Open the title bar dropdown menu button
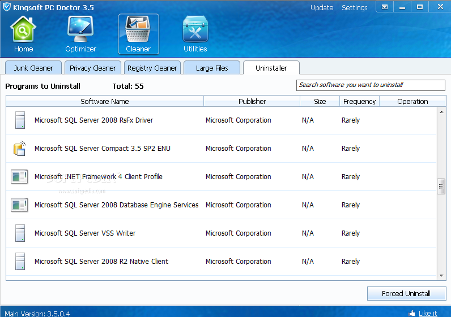This screenshot has height=317, width=451. tap(385, 7)
